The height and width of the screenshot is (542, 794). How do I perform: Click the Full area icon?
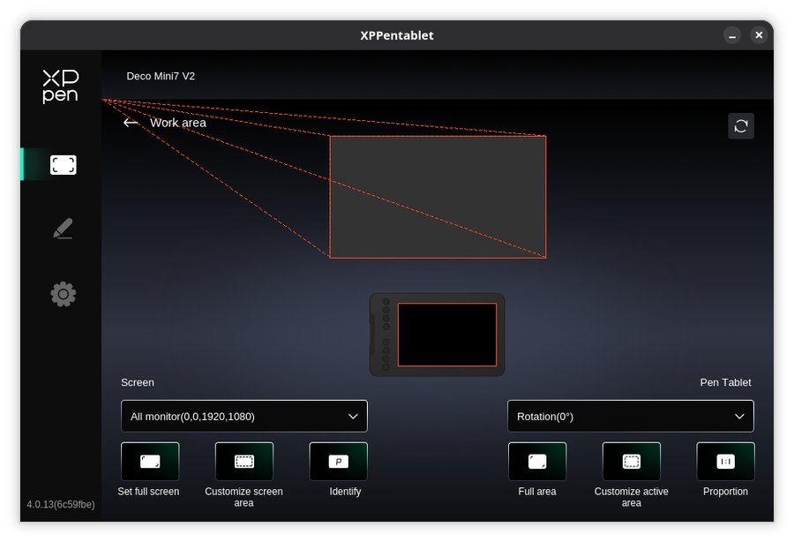537,462
